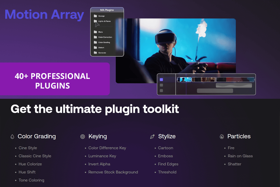Image resolution: width=280 pixels, height=187 pixels.
Task: Click the Stylize pen icon
Action: 152,137
